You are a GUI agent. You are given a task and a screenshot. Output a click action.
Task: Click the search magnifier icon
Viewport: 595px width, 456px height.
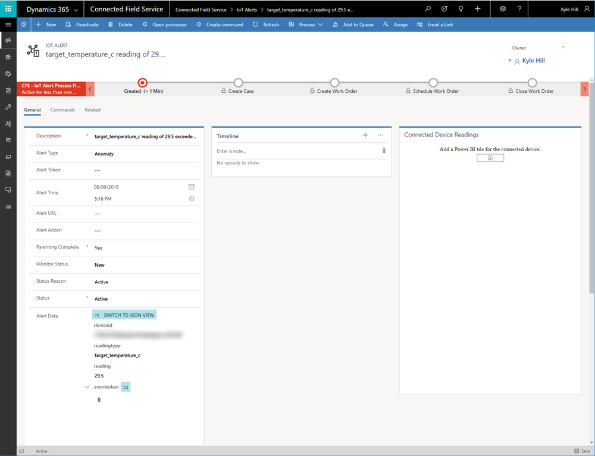point(428,9)
